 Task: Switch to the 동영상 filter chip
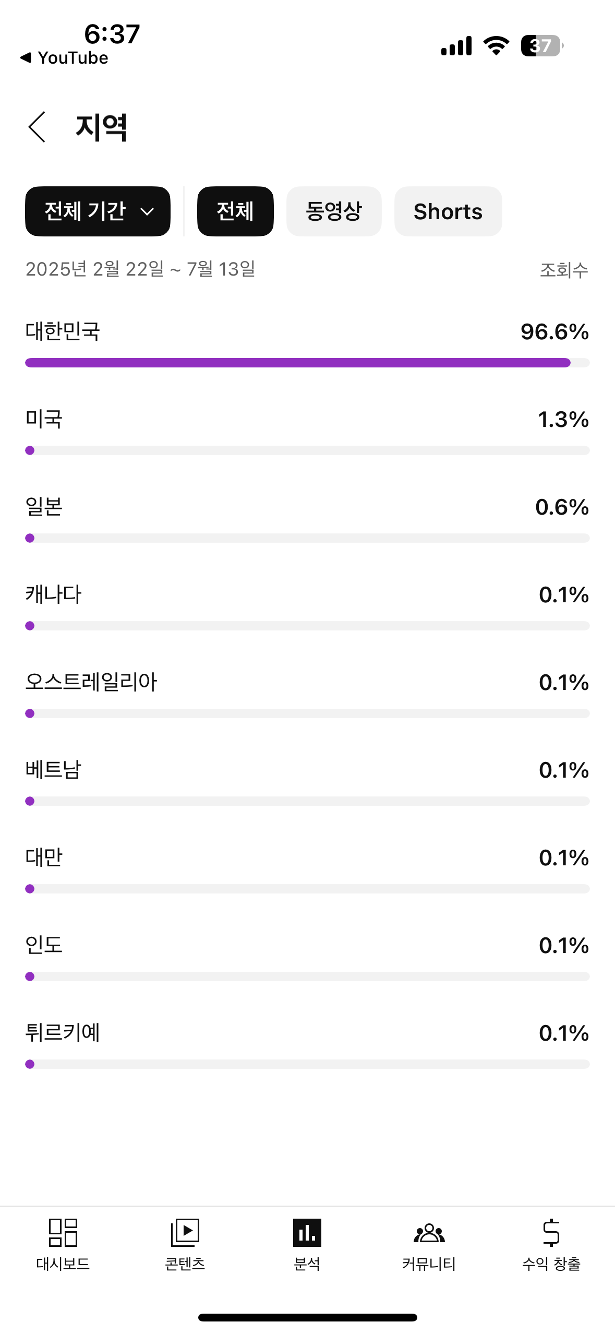334,211
